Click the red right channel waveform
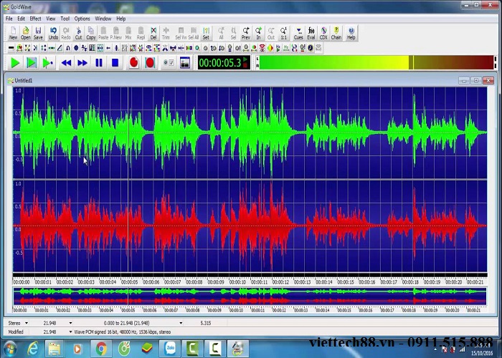 click(250, 226)
